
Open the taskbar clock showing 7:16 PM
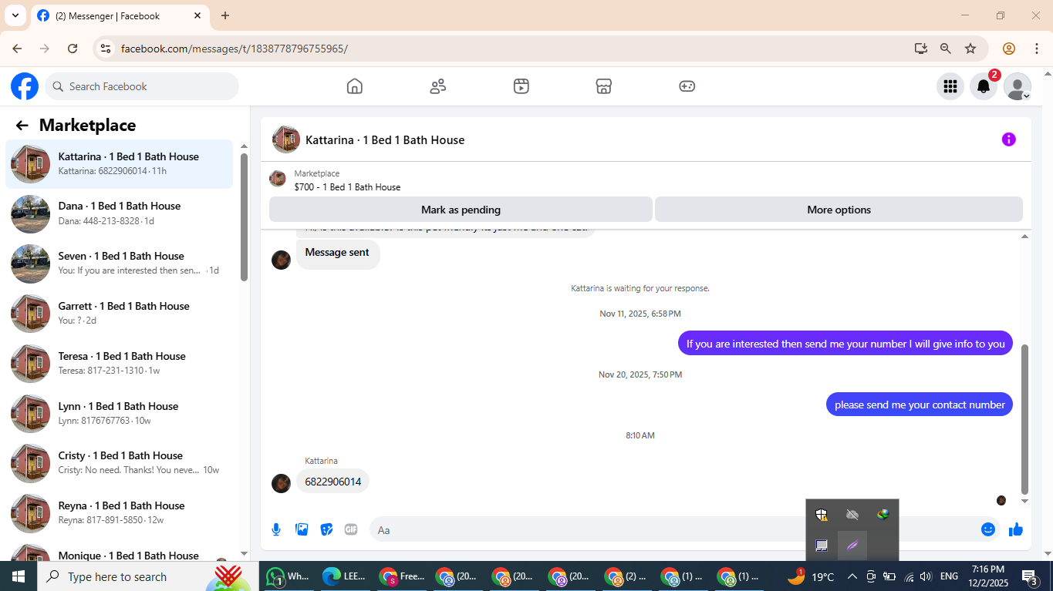coord(987,576)
